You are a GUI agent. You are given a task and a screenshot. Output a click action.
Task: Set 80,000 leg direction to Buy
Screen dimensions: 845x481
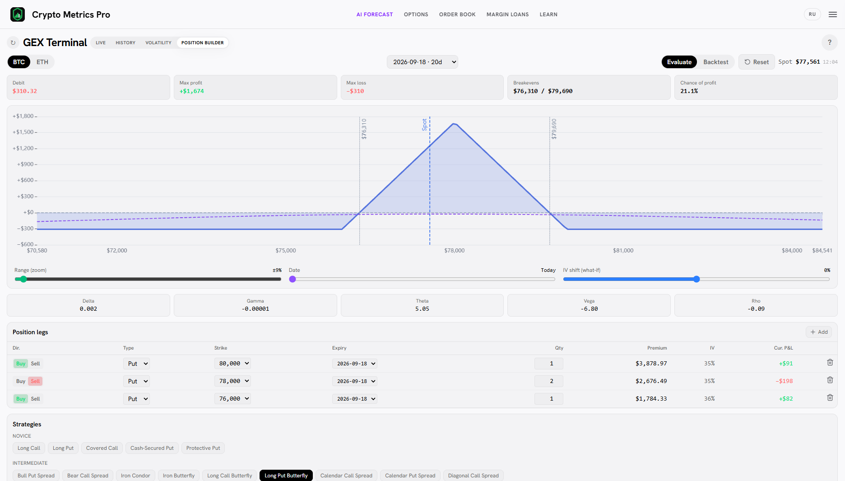[21, 364]
